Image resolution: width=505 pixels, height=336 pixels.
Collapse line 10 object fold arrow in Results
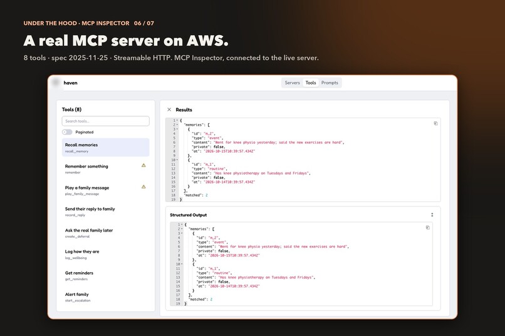(x=177, y=160)
